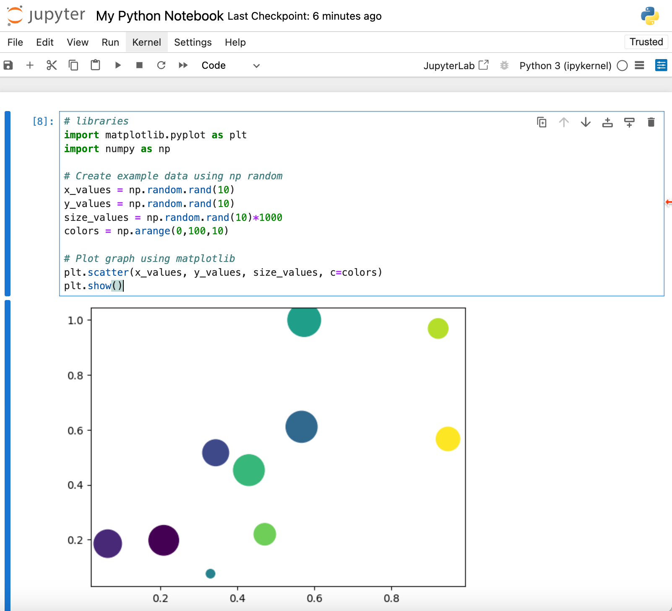This screenshot has height=611, width=672.
Task: Open the View menu
Action: [78, 42]
